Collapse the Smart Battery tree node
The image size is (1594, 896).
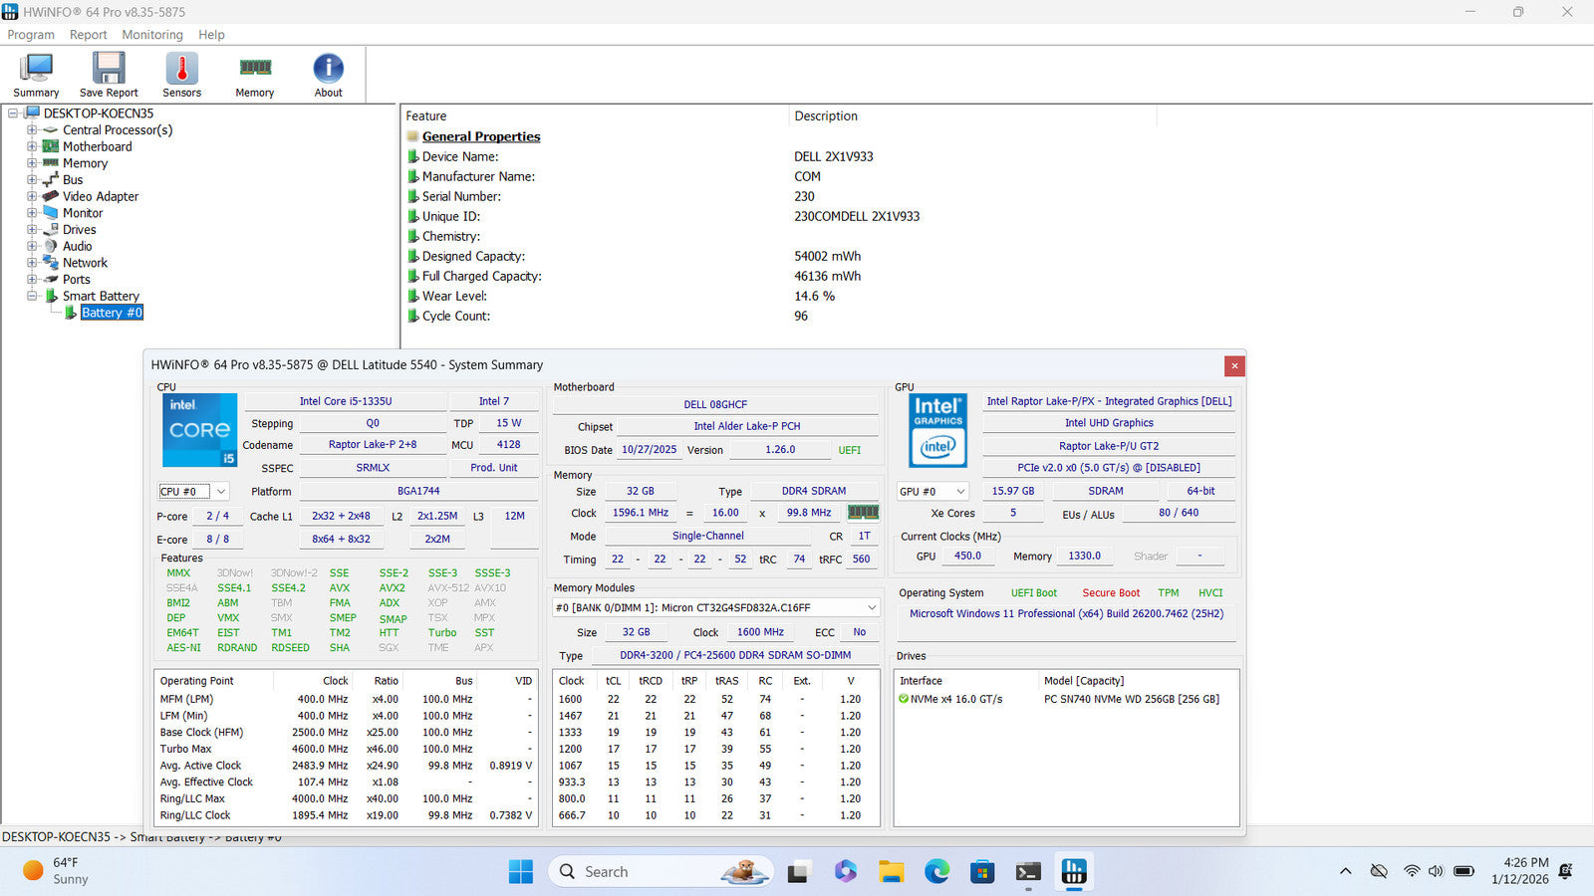tap(32, 297)
